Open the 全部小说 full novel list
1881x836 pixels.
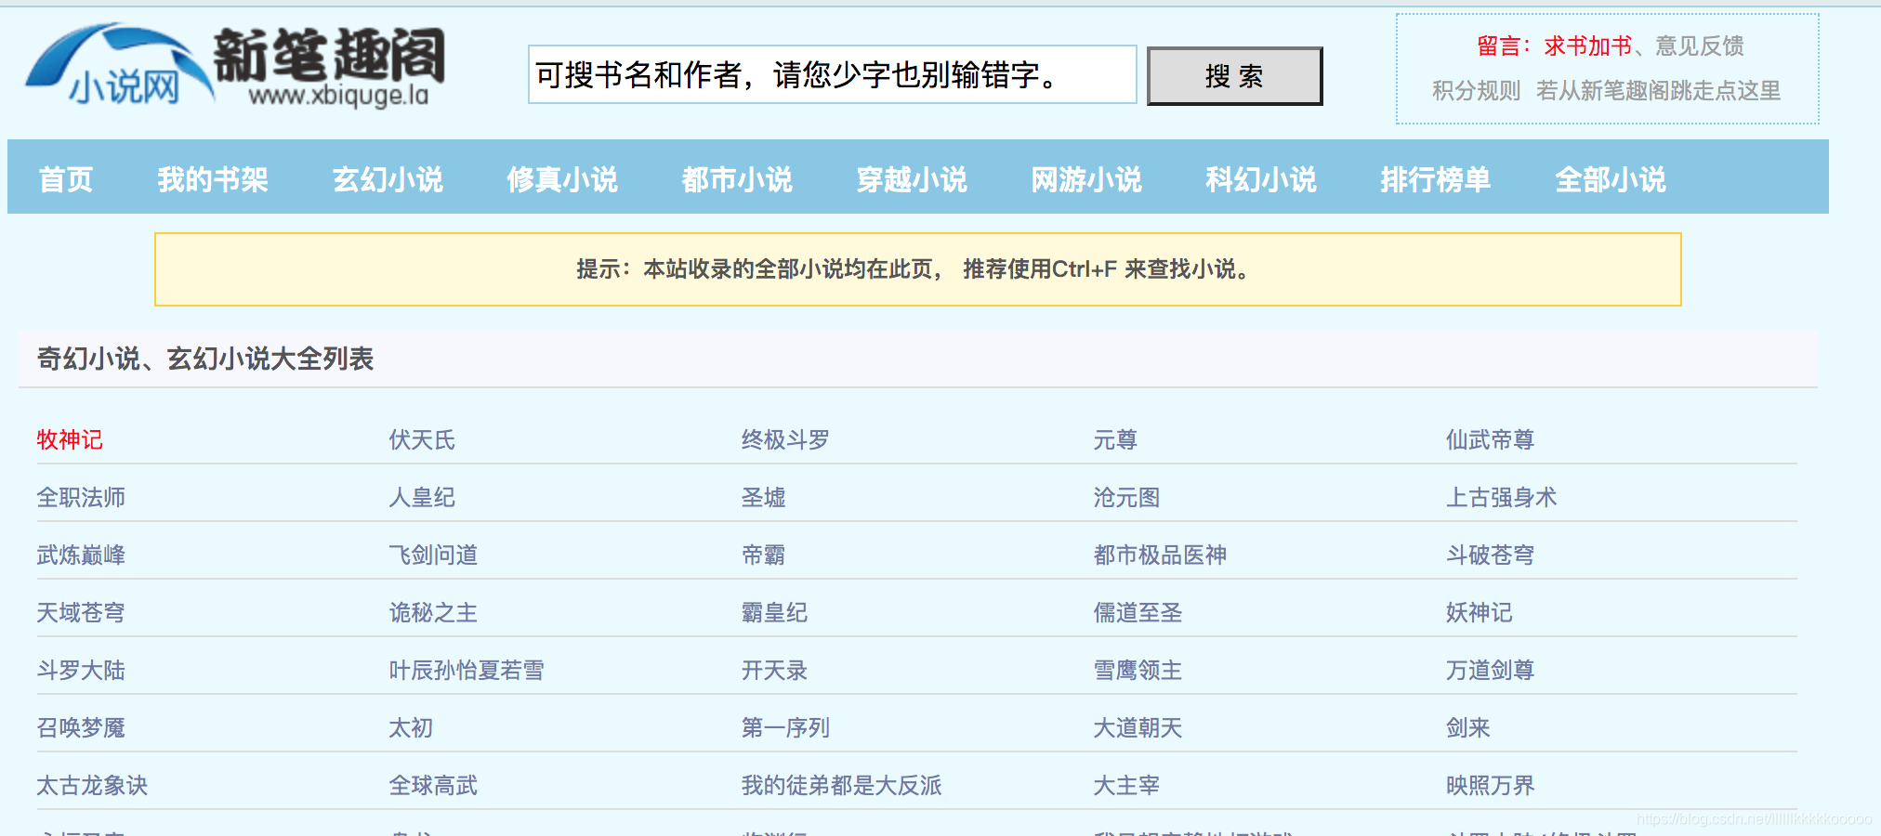(x=1610, y=178)
